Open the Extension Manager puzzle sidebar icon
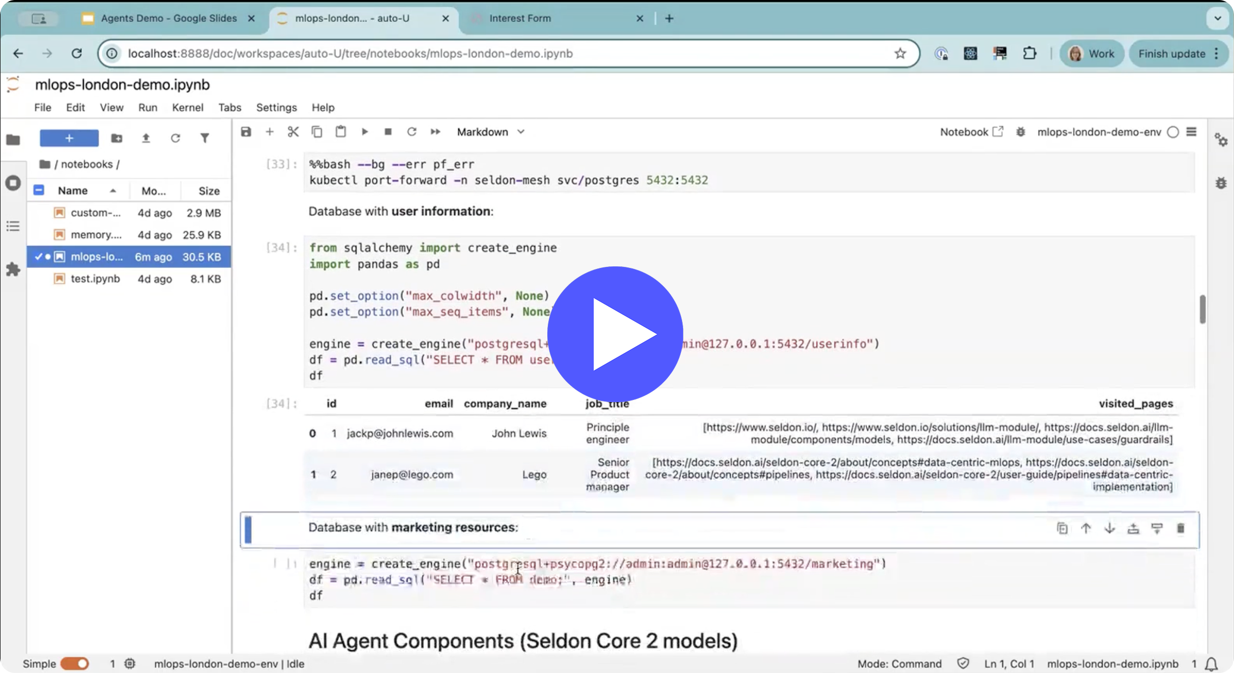This screenshot has width=1234, height=673. pyautogui.click(x=13, y=269)
